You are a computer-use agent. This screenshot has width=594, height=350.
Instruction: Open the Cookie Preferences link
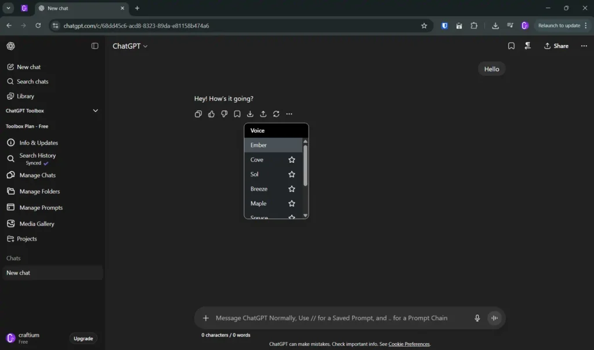[x=409, y=344]
